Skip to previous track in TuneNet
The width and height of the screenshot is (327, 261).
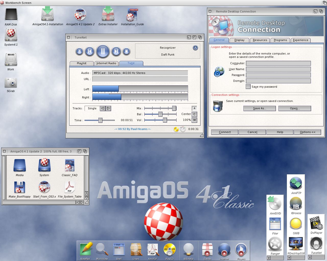pos(90,51)
